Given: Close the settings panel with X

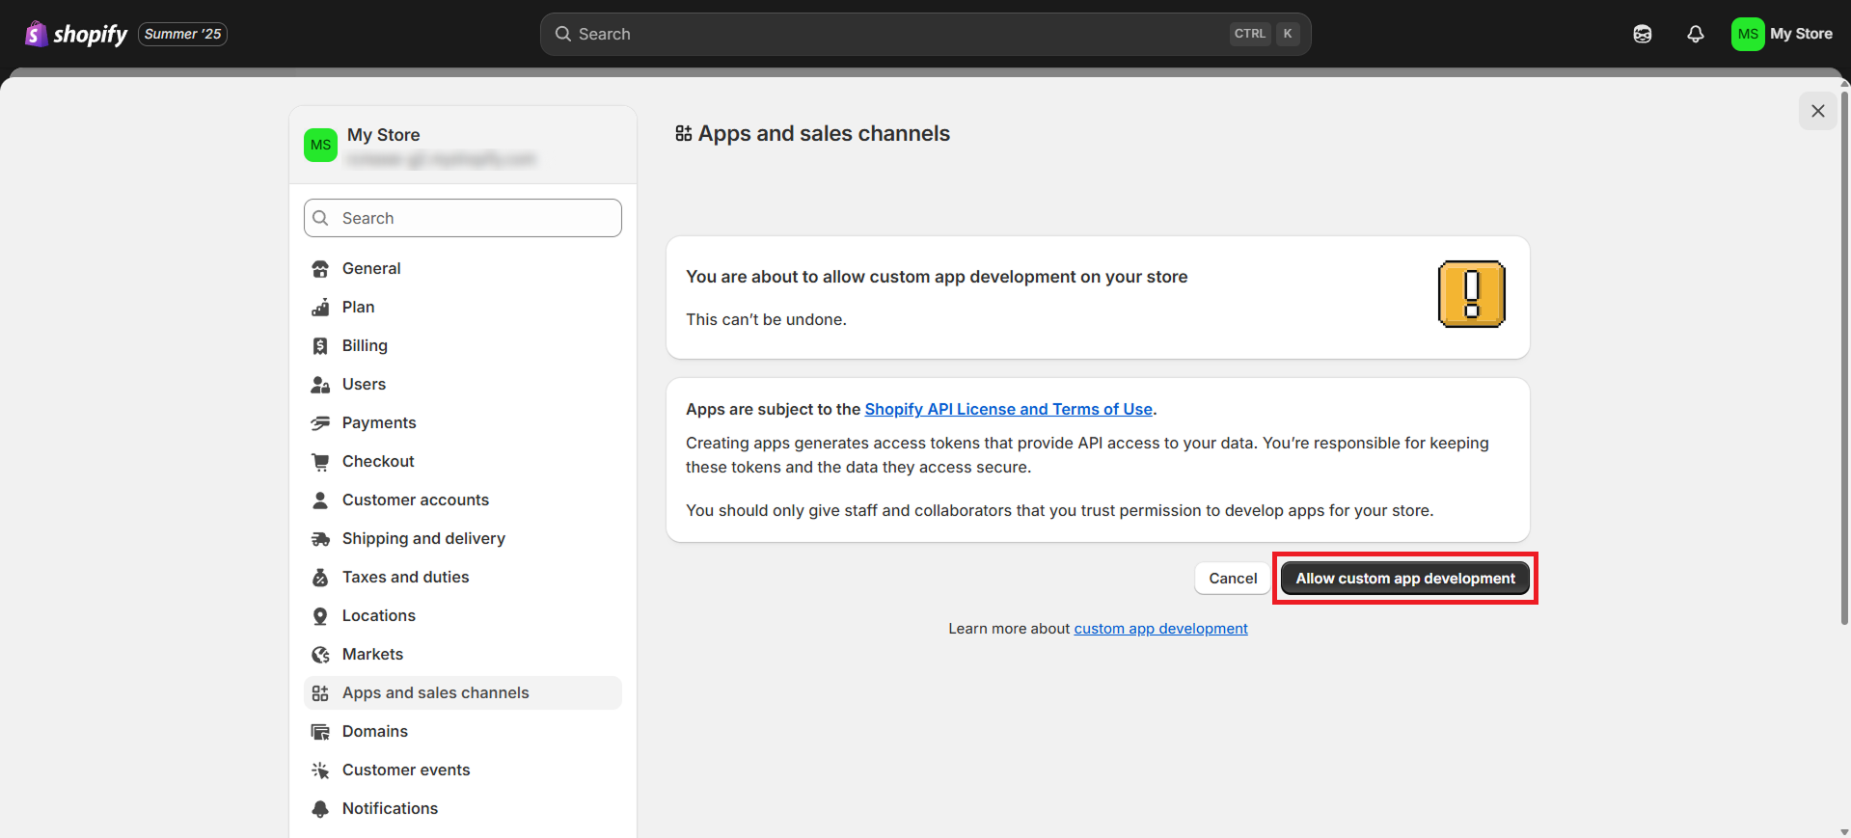Looking at the screenshot, I should click(1818, 111).
